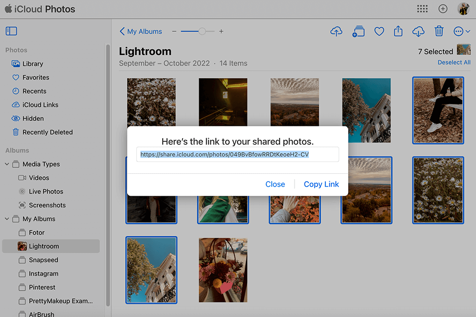The width and height of the screenshot is (476, 317).
Task: Toggle the sidebar panel icon
Action: pyautogui.click(x=11, y=31)
